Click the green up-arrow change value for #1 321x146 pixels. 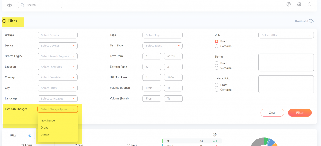[x=214, y=141]
